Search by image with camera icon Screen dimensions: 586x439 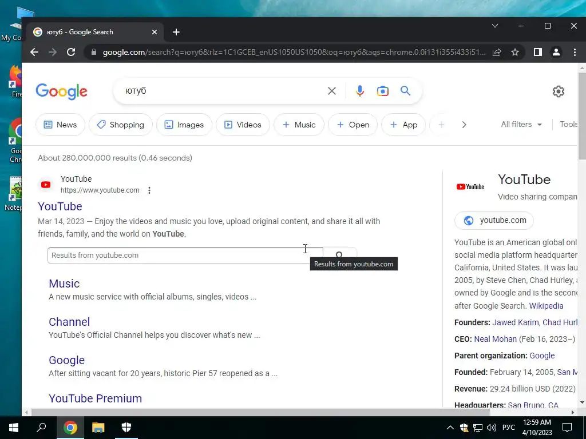[382, 91]
